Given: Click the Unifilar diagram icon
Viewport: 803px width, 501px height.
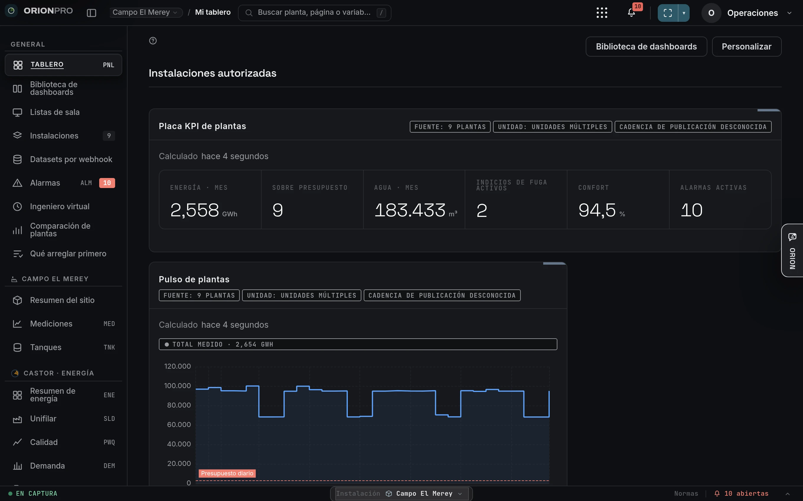Looking at the screenshot, I should pos(17,419).
